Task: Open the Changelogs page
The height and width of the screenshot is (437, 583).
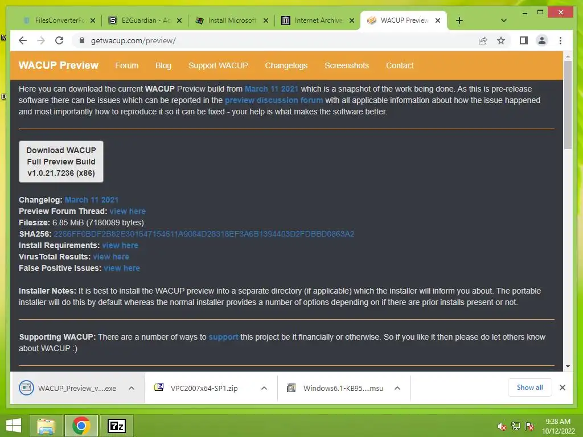Action: click(x=286, y=65)
